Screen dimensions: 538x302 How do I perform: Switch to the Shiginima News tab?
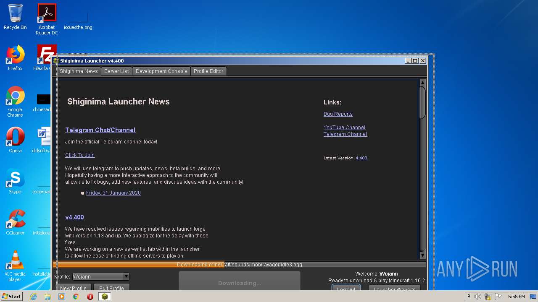[79, 71]
